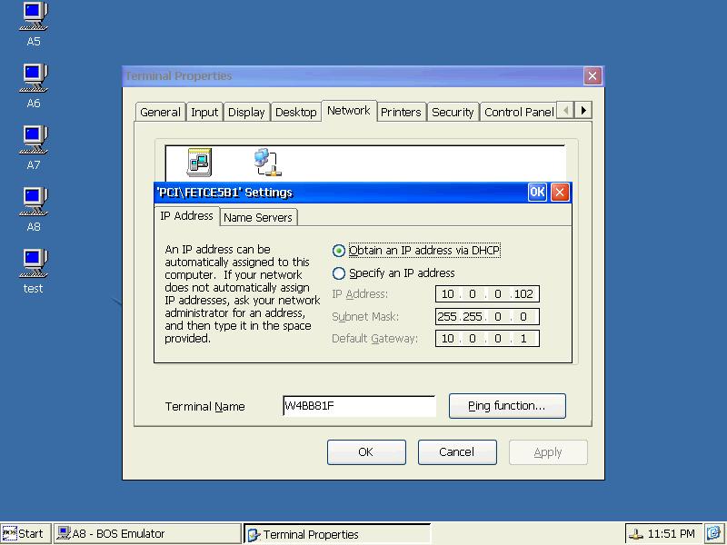727x545 pixels.
Task: Click Cancel in Terminal Properties
Action: (x=457, y=451)
